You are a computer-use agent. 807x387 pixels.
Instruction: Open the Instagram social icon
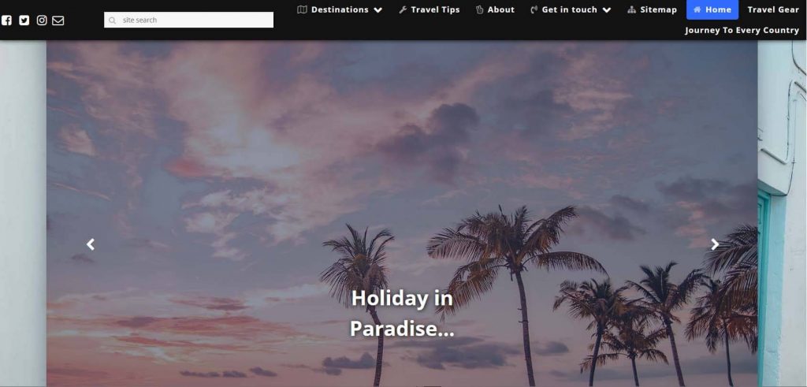pyautogui.click(x=42, y=20)
